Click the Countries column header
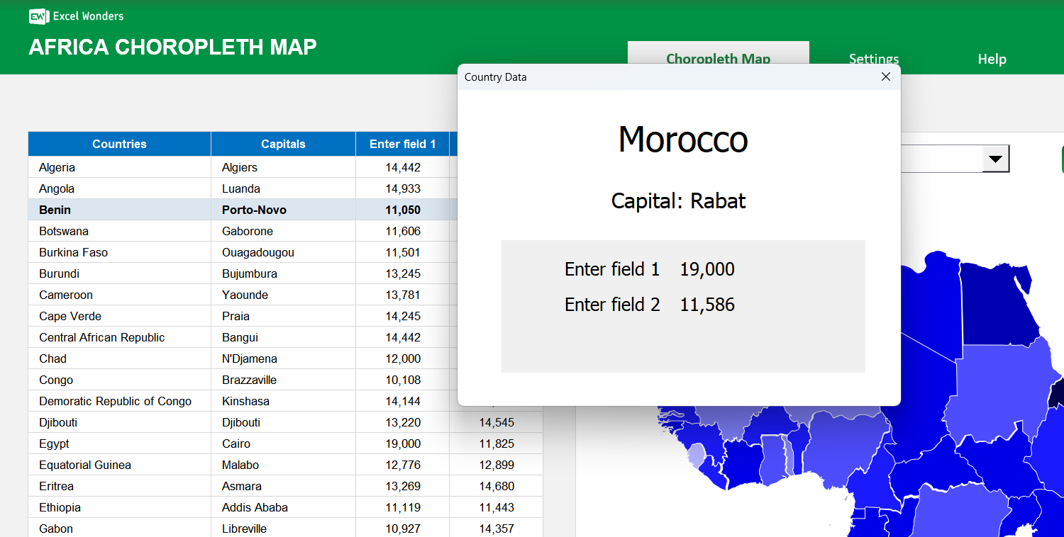This screenshot has width=1064, height=537. tap(119, 144)
